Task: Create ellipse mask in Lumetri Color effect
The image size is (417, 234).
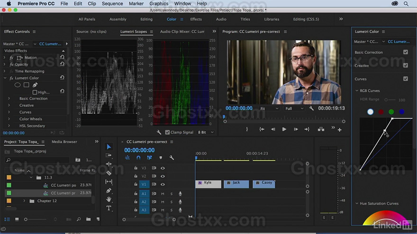Action: [18, 85]
